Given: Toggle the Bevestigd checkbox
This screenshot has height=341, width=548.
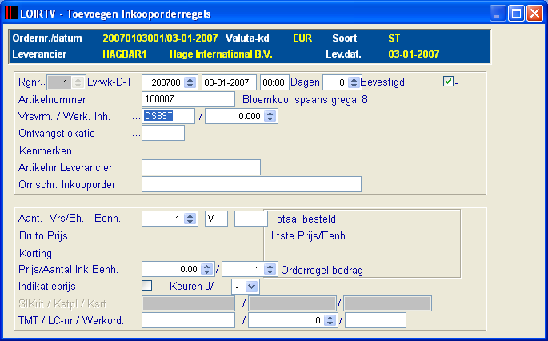Looking at the screenshot, I should (448, 82).
